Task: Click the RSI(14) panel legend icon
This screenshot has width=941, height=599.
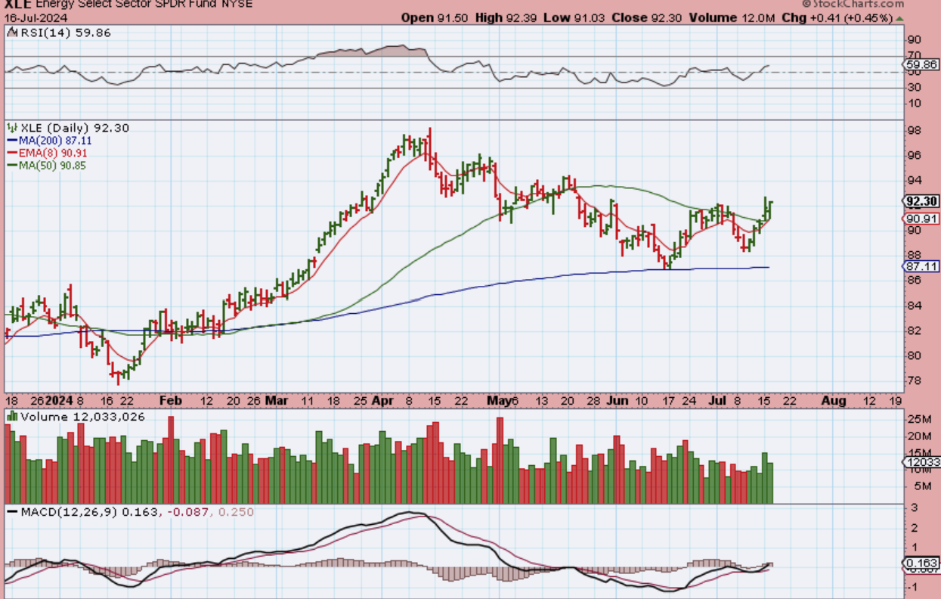Action: click(x=11, y=33)
